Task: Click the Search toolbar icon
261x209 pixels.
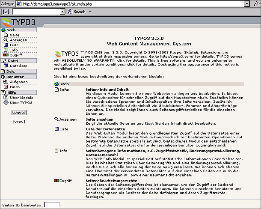Action: [x=70, y=12]
